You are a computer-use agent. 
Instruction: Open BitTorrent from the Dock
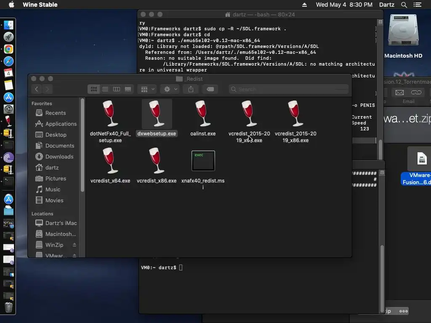coord(8,158)
